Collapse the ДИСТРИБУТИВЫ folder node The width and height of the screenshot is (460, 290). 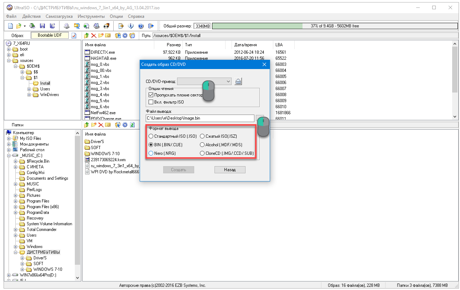pyautogui.click(x=16, y=252)
